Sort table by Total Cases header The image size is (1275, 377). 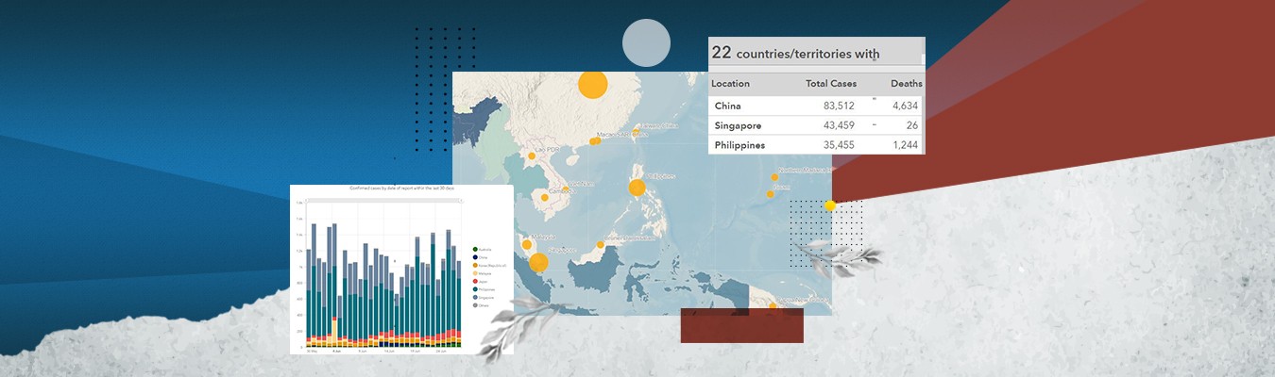pyautogui.click(x=830, y=84)
